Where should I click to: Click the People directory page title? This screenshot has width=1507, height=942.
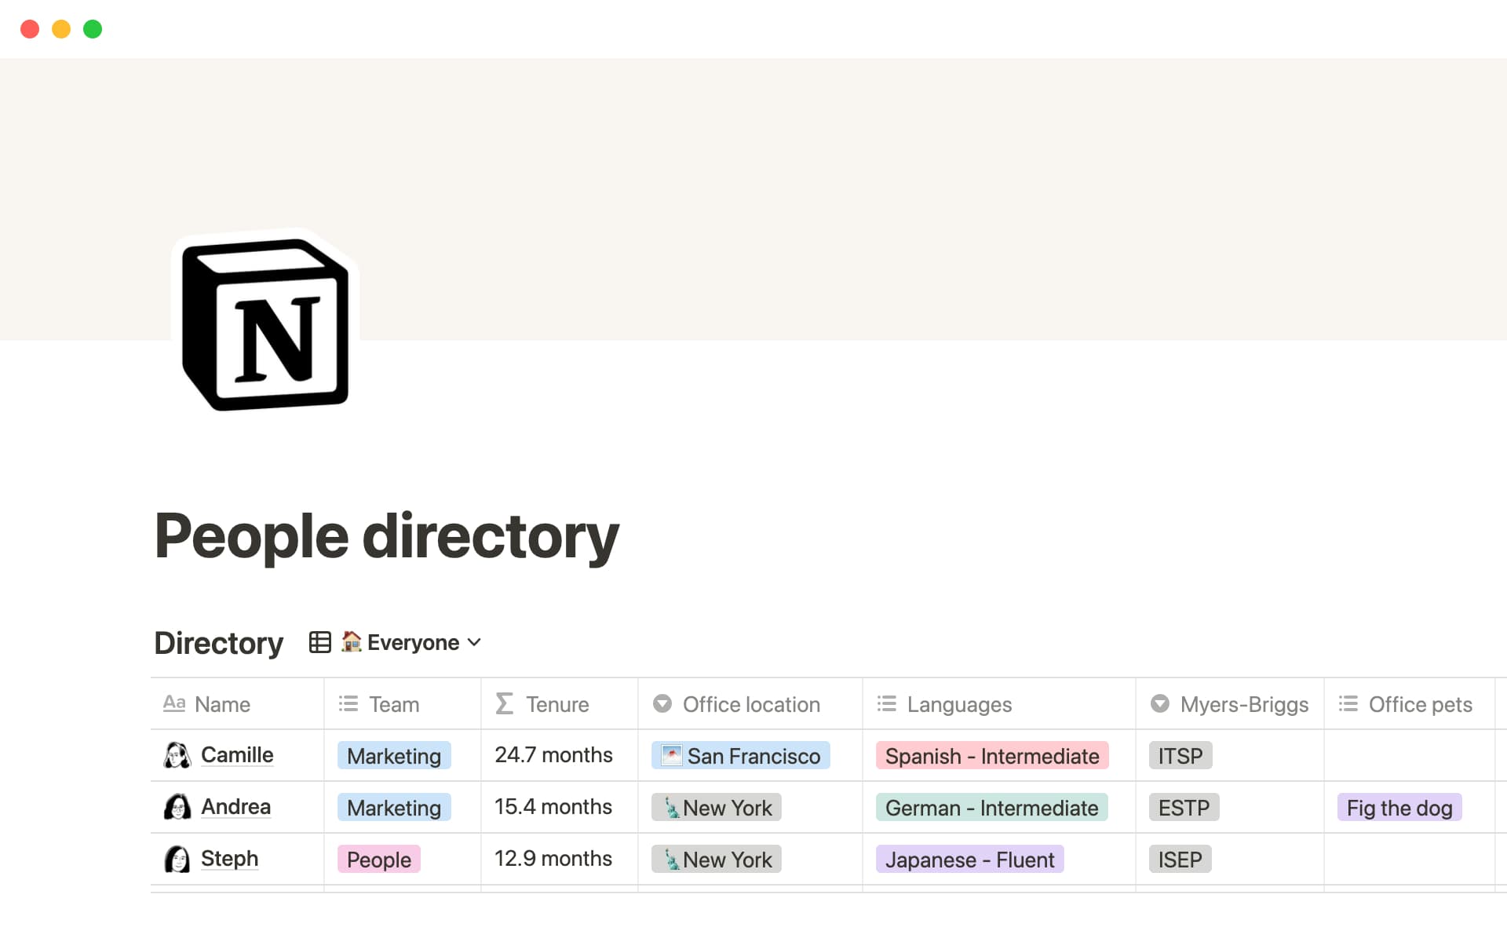pyautogui.click(x=387, y=536)
